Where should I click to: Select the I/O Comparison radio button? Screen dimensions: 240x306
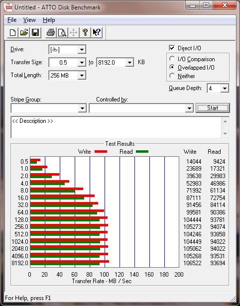click(172, 59)
